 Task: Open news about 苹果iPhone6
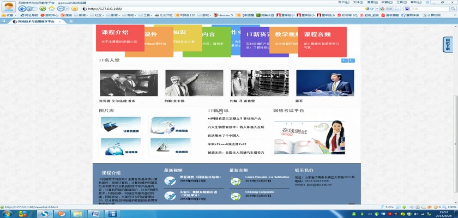tap(227, 144)
